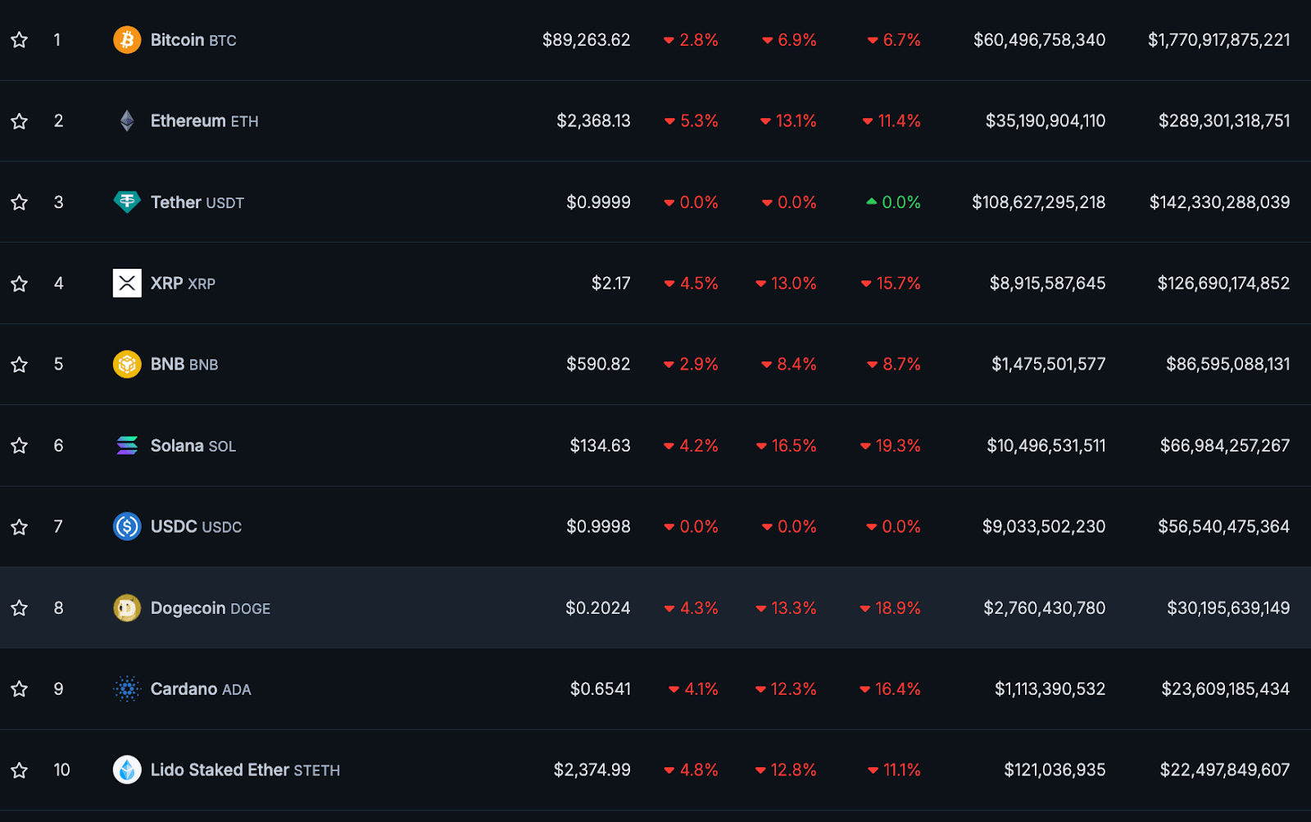Click Bitcoin market cap $1,770,917,875,221
1311x822 pixels.
click(1218, 40)
